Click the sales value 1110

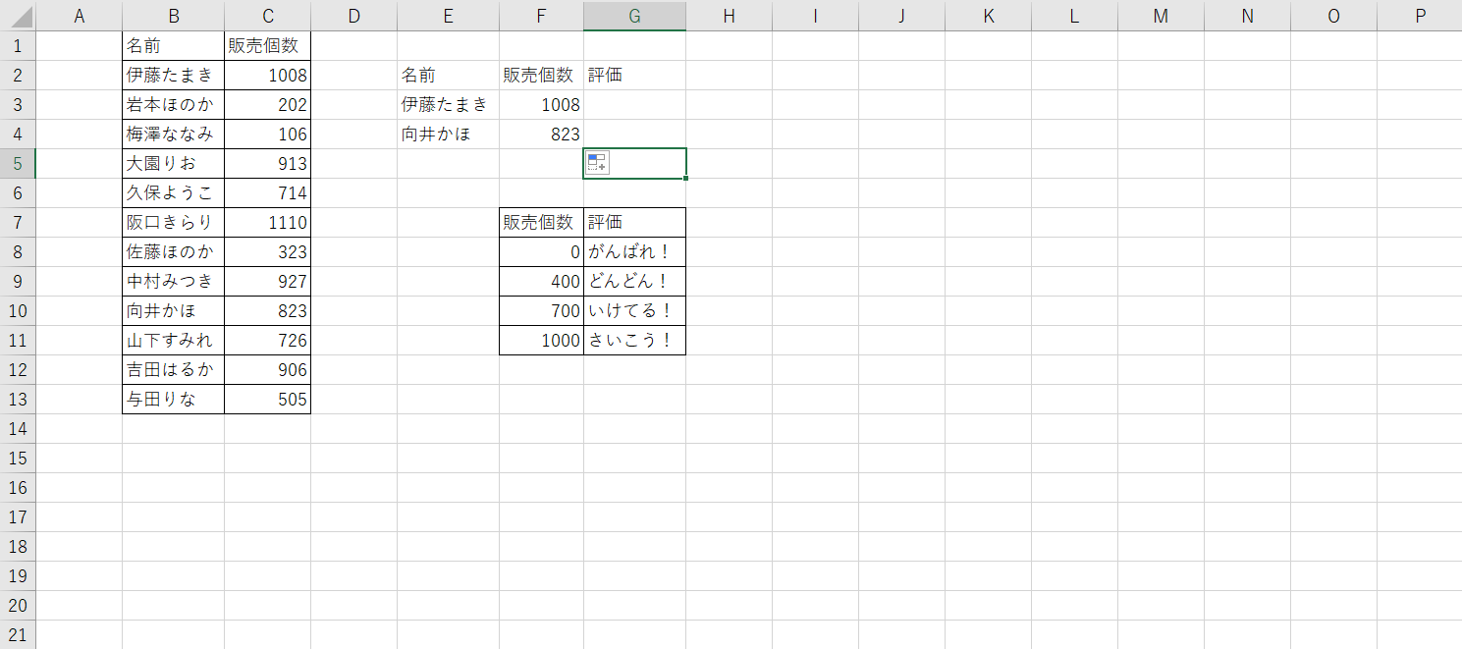click(267, 223)
